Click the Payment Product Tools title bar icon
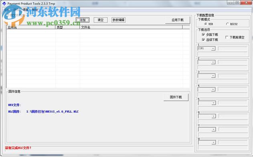The width and height of the screenshot is (253, 157). pos(4,3)
